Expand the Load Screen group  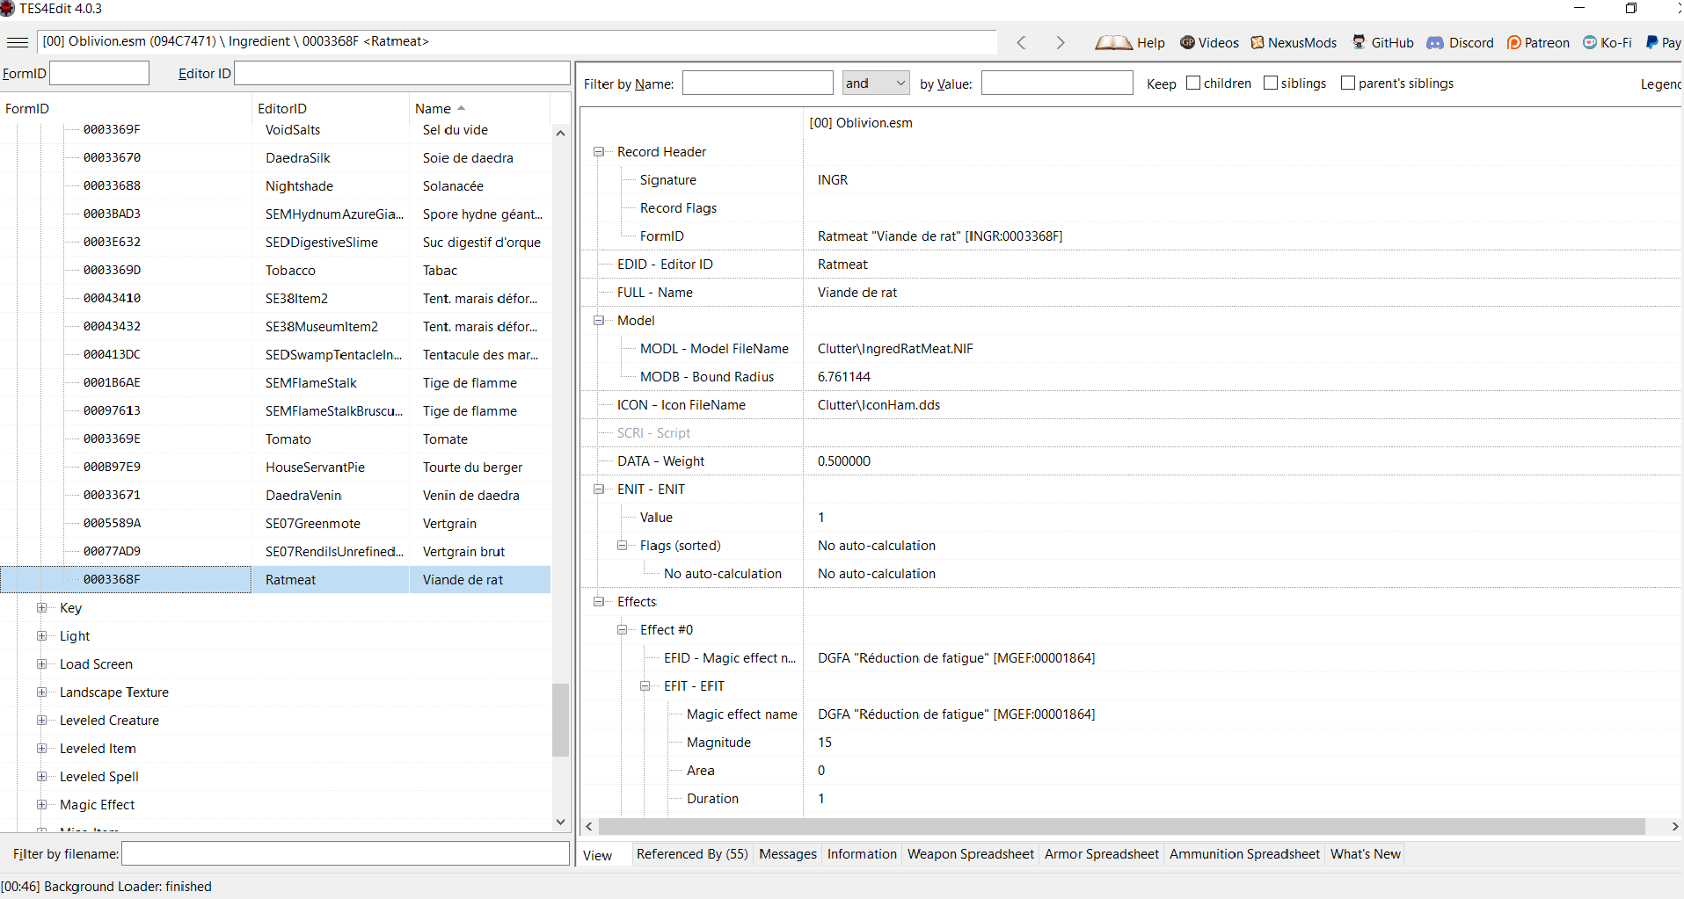(41, 663)
